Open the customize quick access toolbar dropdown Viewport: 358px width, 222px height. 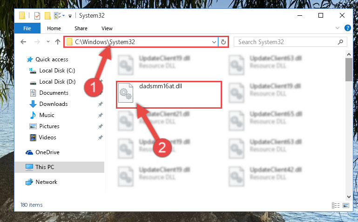click(70, 16)
